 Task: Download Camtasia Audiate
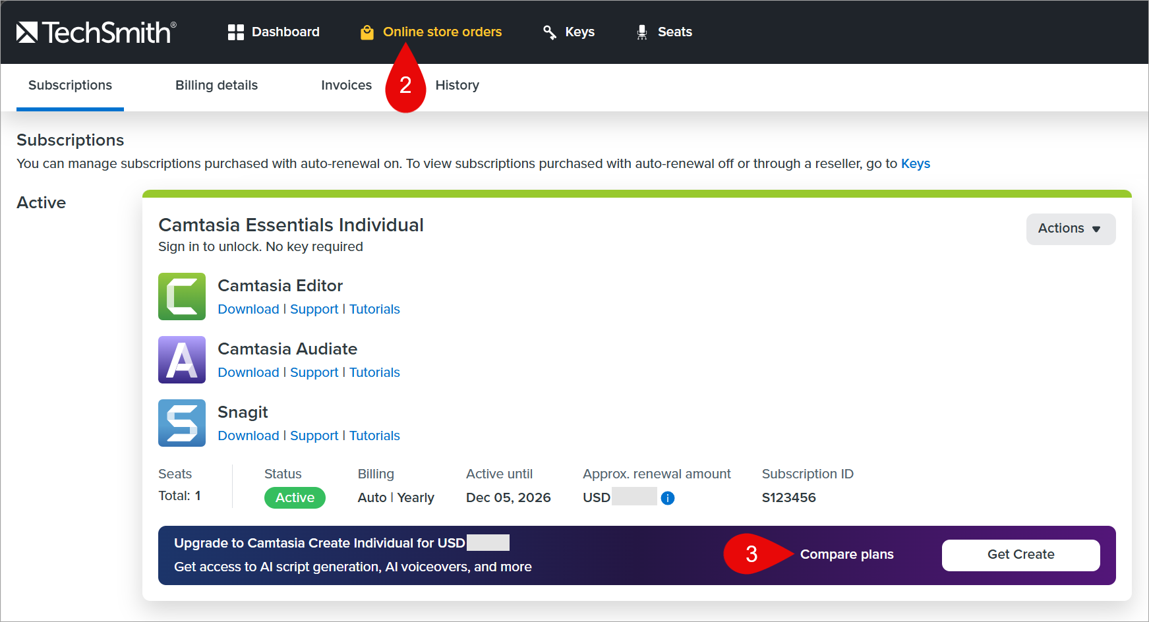click(249, 372)
